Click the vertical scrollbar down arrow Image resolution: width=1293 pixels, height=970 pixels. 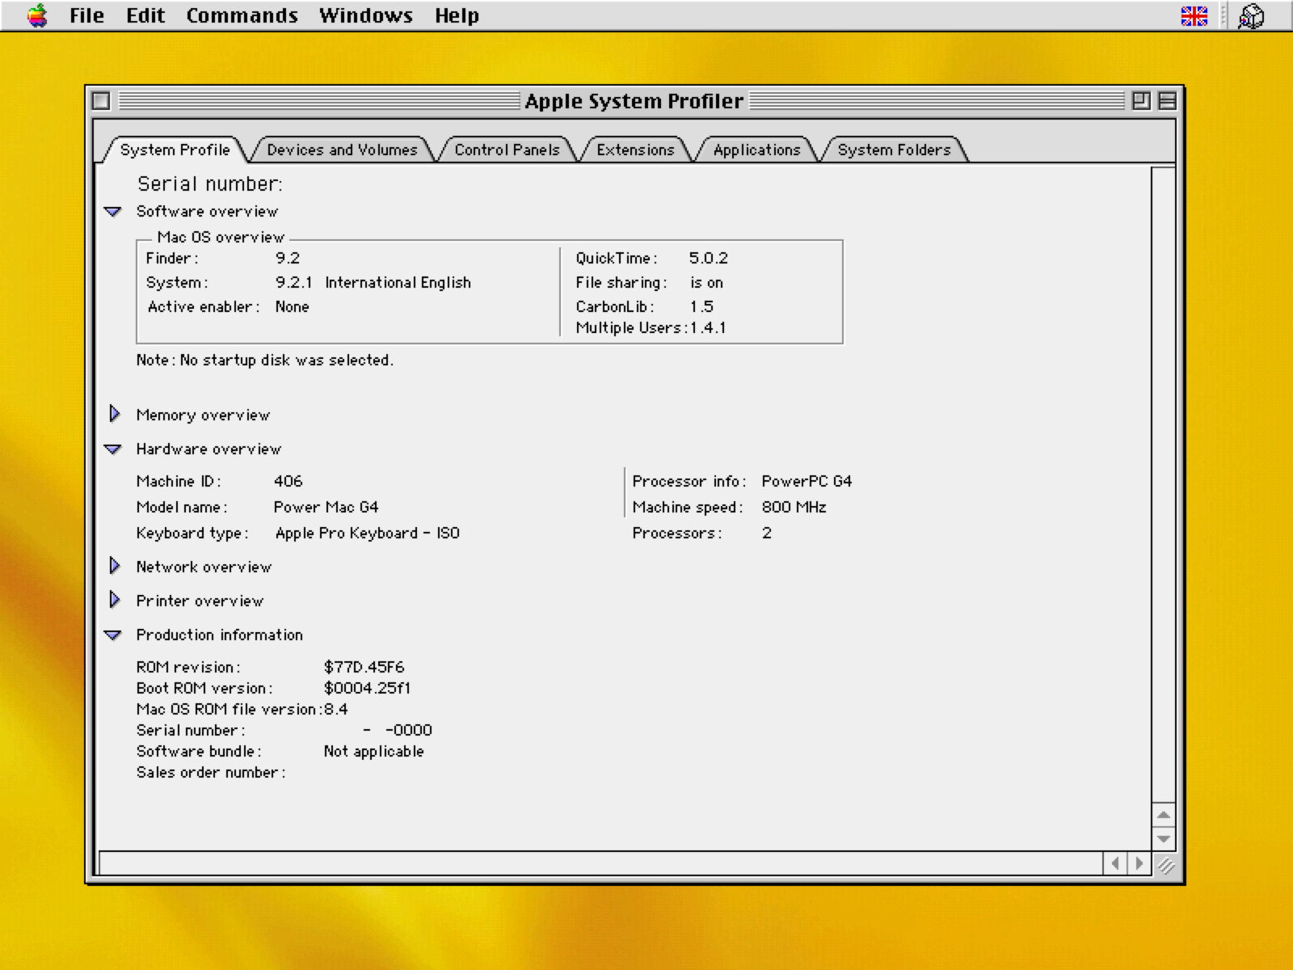(x=1163, y=838)
